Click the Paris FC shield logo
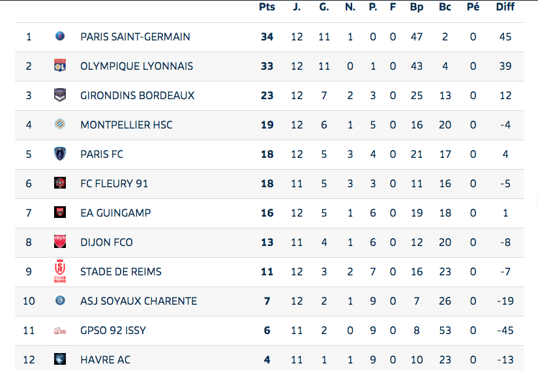Viewport: 538px width, 370px height. point(60,154)
